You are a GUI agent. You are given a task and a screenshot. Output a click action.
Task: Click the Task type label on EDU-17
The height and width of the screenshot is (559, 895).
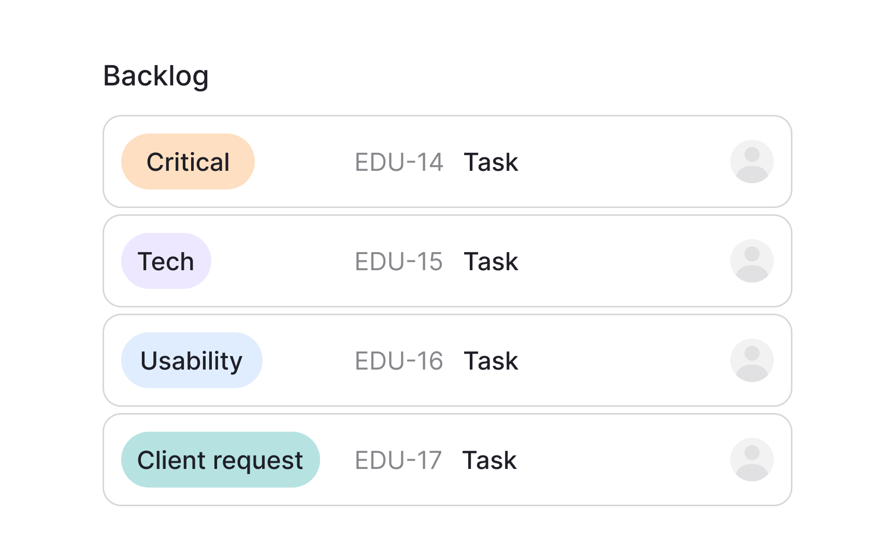489,460
